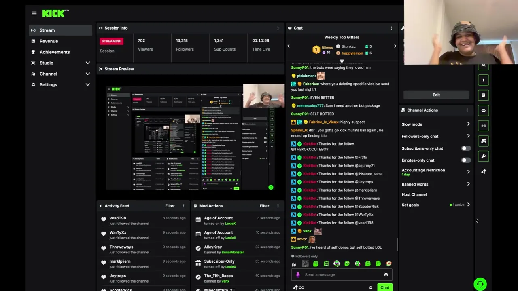Open the Chat panel three-dot menu

[x=391, y=28]
